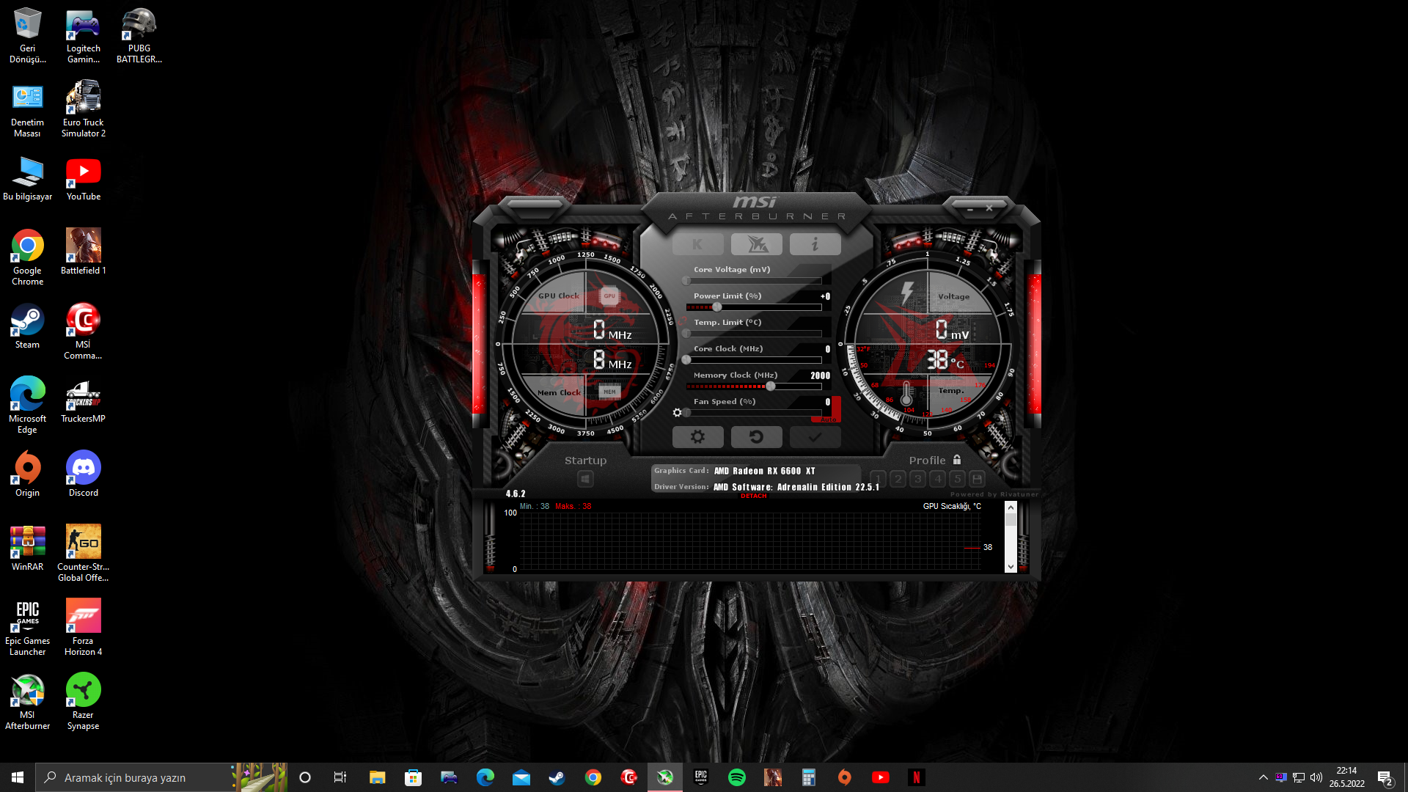Open Razer Synapse desktop shortcut
This screenshot has width=1408, height=792.
83,703
